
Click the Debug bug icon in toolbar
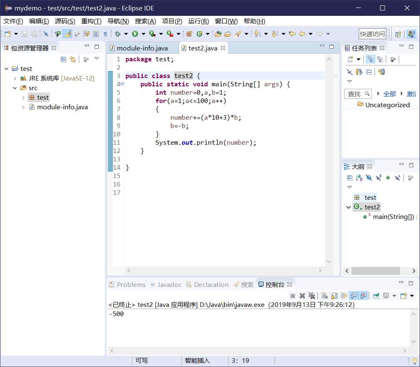point(117,34)
